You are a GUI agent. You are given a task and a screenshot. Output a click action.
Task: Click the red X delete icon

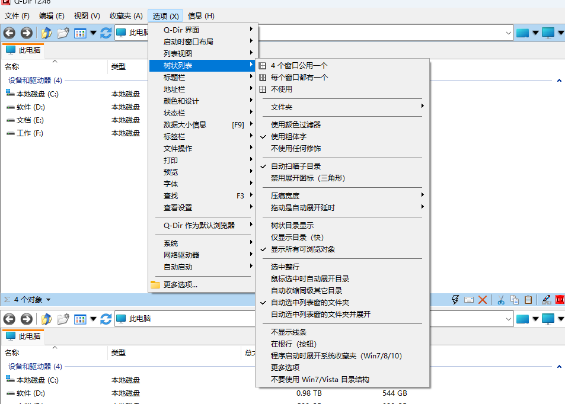coord(483,299)
